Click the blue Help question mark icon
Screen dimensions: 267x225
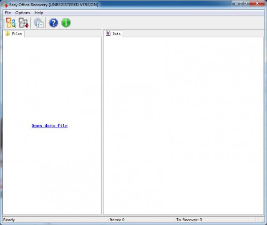53,23
